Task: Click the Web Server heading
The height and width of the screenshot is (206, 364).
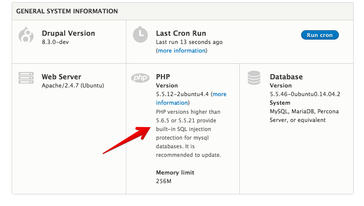Action: click(x=61, y=77)
